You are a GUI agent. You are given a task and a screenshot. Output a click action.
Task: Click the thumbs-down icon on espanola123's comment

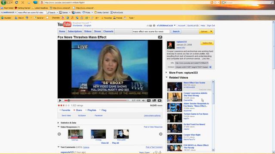156,152
